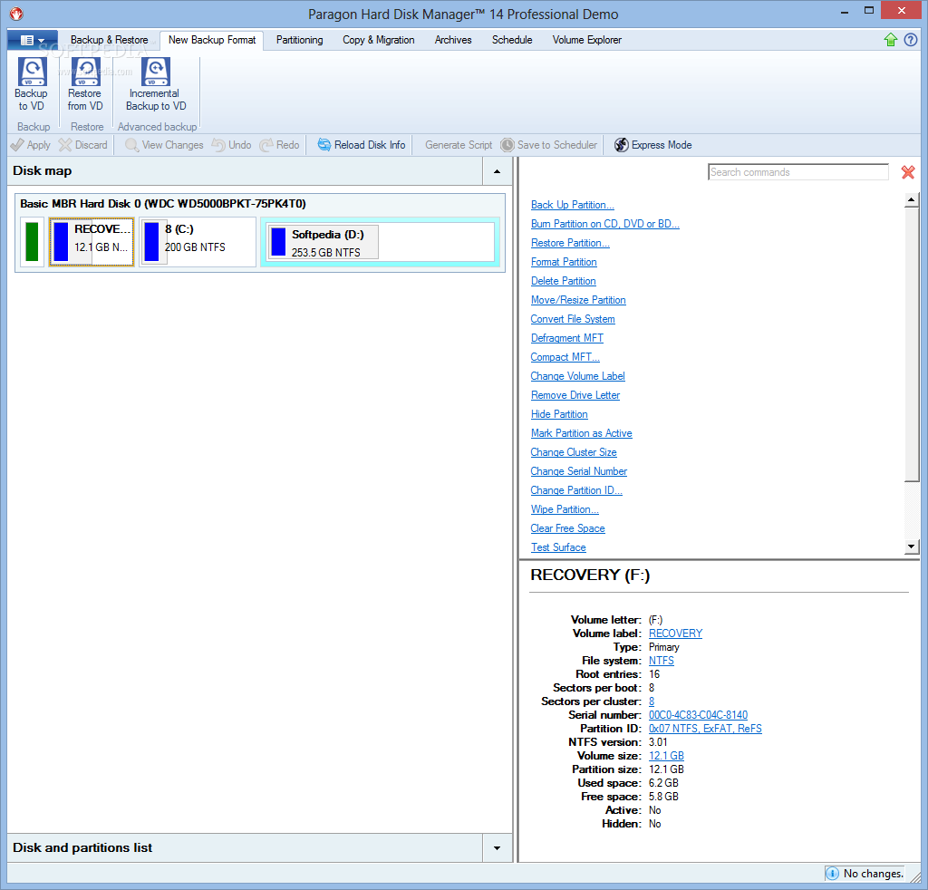The height and width of the screenshot is (890, 928).
Task: Select the Softpedia (D:) partition
Action: tap(380, 241)
